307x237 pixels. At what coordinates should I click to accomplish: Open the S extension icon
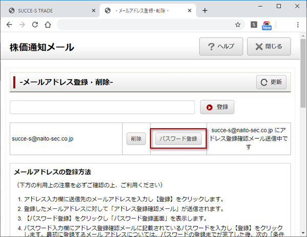[x=254, y=25]
